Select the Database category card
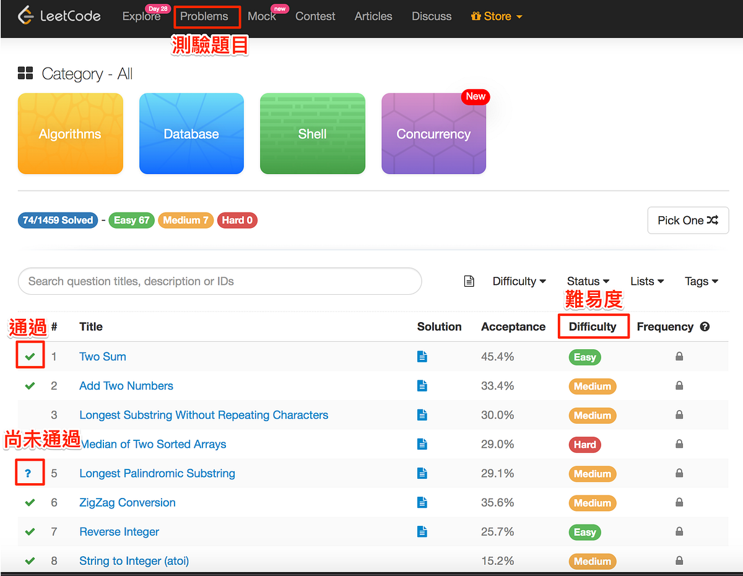This screenshot has height=576, width=743. pyautogui.click(x=191, y=134)
